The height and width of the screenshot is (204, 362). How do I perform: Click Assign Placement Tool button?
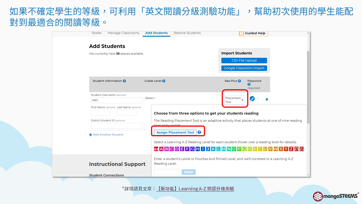point(175,132)
